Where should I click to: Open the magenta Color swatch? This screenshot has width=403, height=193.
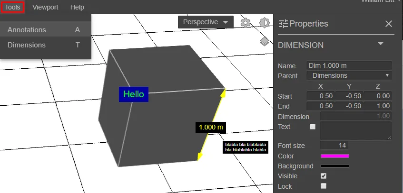(x=335, y=156)
